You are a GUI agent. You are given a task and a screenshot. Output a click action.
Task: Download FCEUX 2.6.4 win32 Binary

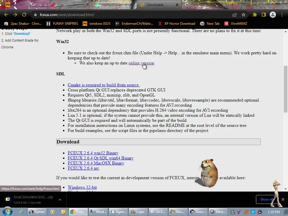point(93,153)
